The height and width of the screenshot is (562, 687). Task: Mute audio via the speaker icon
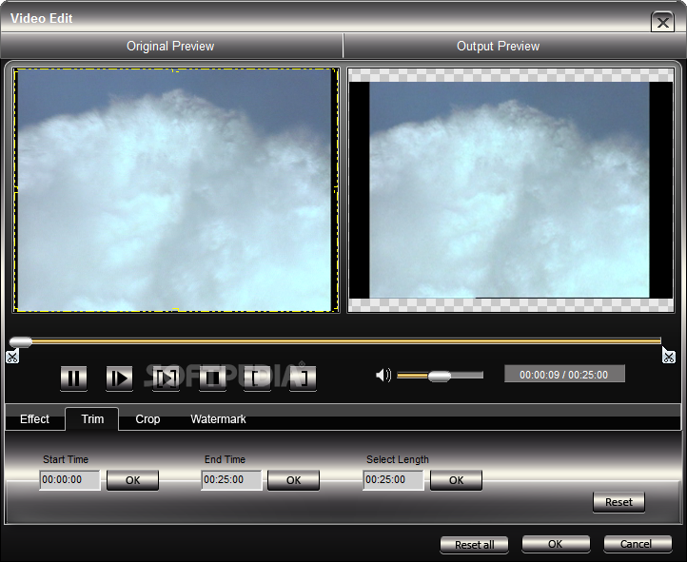pyautogui.click(x=383, y=375)
